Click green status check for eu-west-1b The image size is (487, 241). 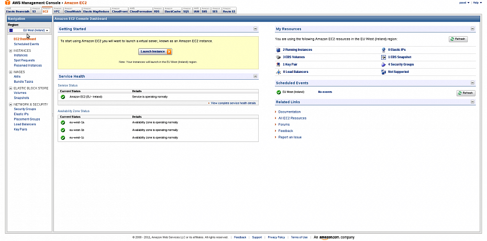coord(63,130)
